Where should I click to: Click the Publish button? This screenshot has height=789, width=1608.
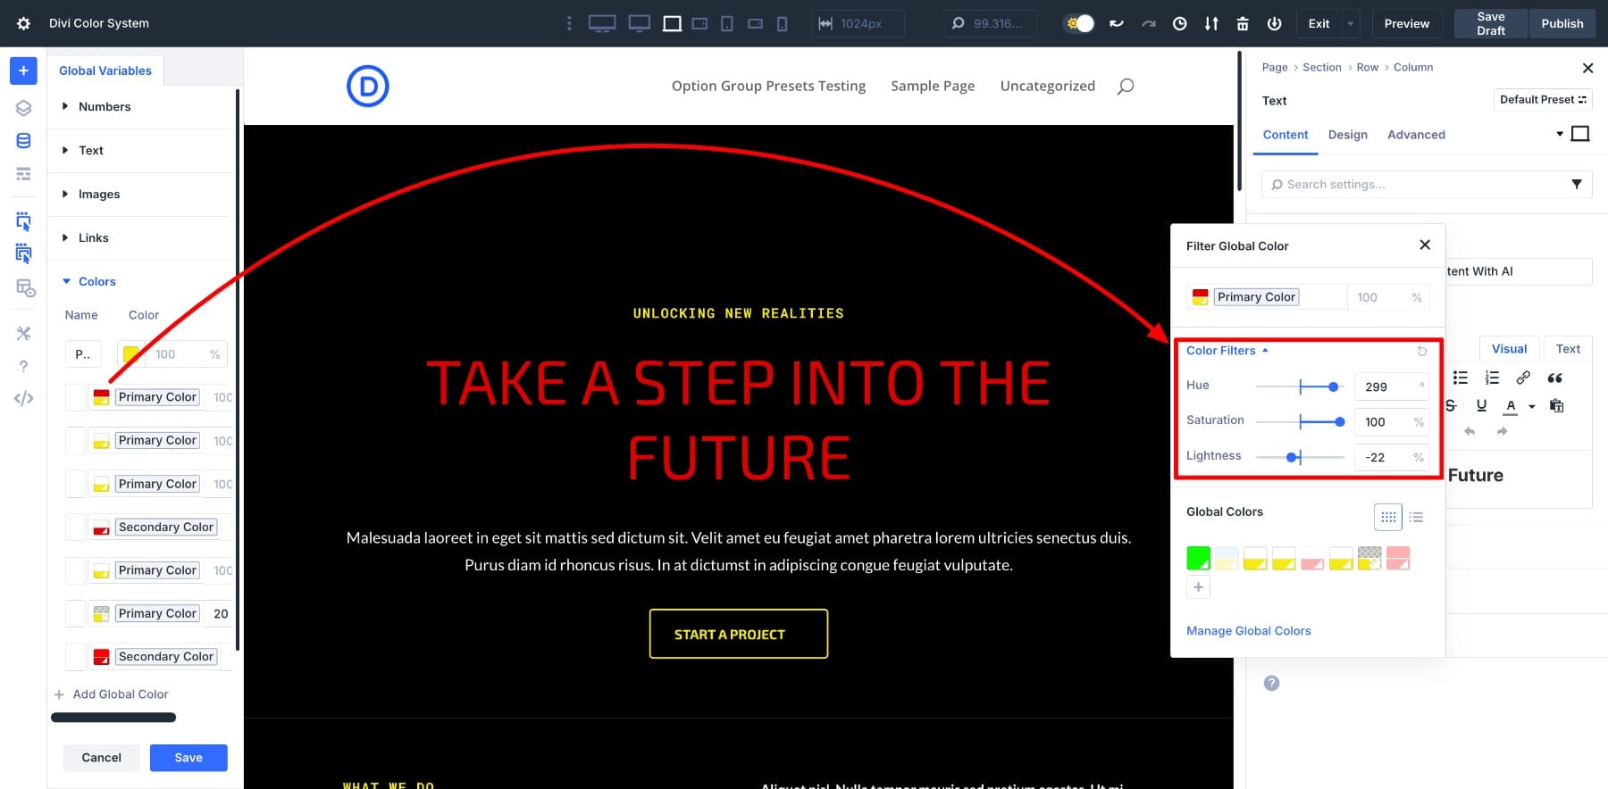click(x=1562, y=23)
